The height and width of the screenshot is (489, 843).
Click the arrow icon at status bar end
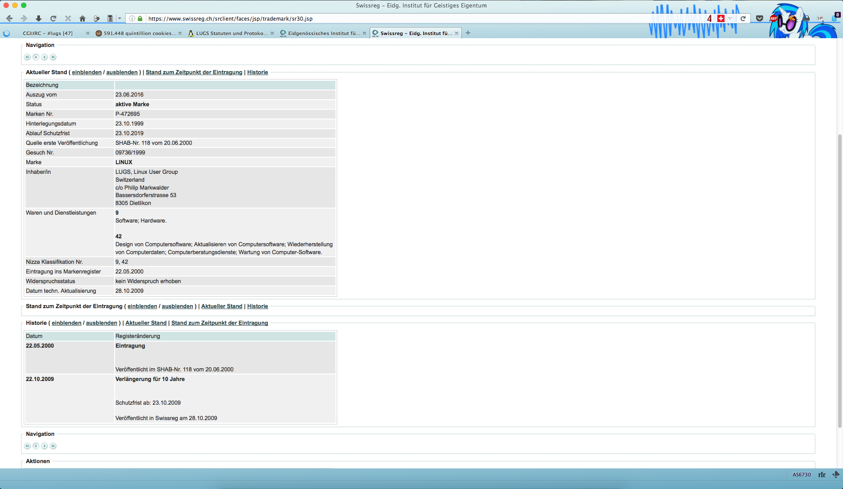coord(836,475)
